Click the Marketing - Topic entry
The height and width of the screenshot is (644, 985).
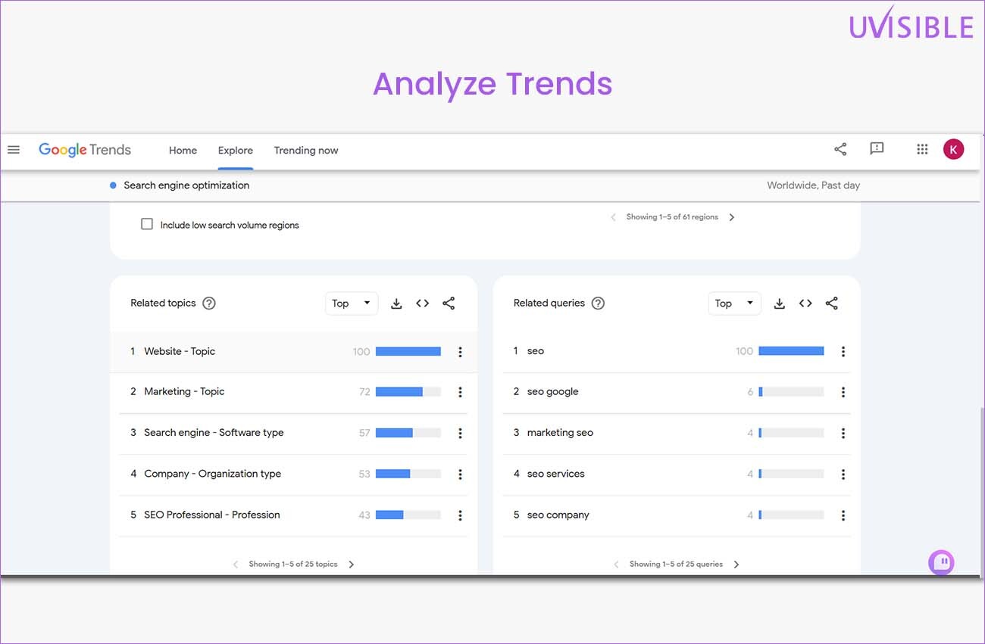pos(184,391)
